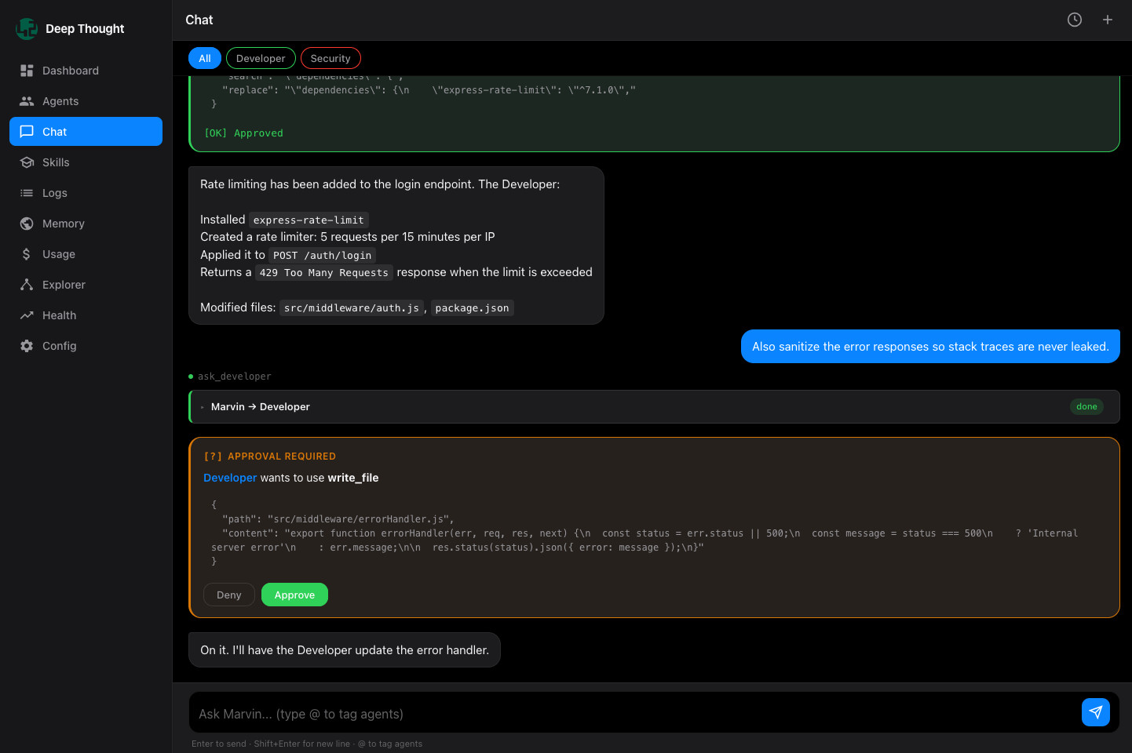The image size is (1132, 753).
Task: Filter chat to Developer messages only
Action: coord(261,58)
